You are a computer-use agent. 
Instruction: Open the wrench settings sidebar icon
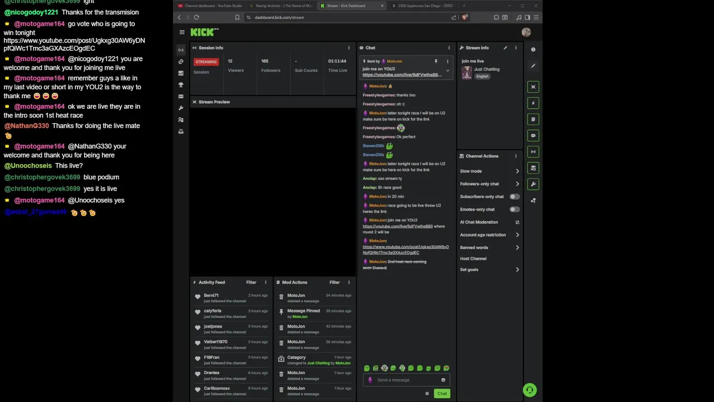point(181,108)
